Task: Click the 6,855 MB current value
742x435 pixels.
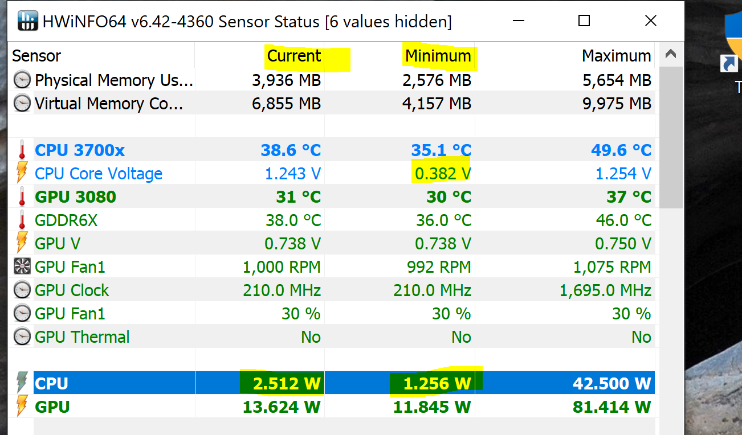Action: pos(287,104)
